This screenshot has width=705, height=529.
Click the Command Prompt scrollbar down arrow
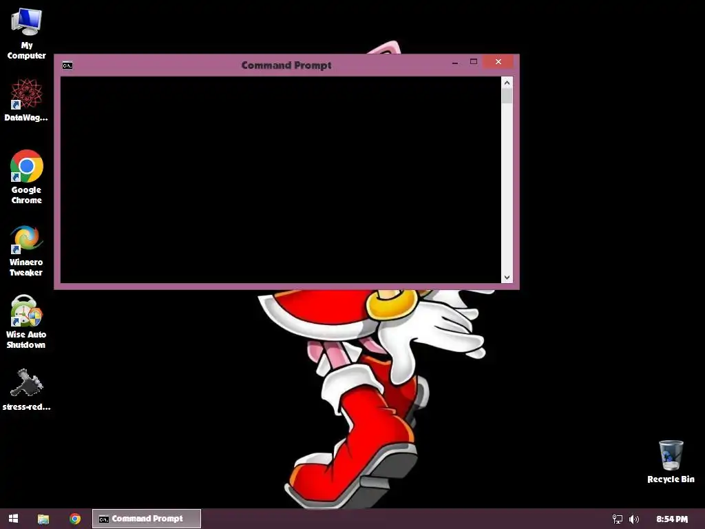tap(507, 278)
